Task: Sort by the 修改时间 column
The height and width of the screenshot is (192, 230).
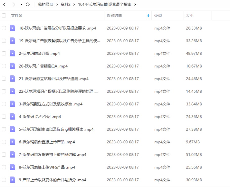Action: (114, 15)
